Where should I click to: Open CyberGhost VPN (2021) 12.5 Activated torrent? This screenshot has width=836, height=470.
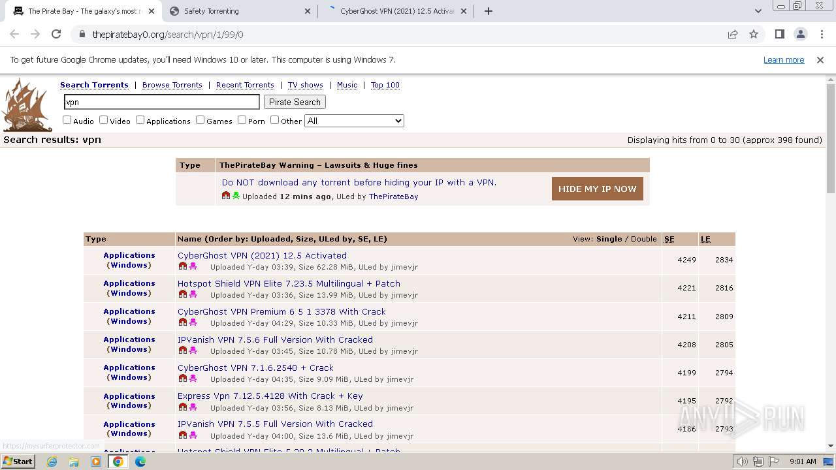[262, 255]
